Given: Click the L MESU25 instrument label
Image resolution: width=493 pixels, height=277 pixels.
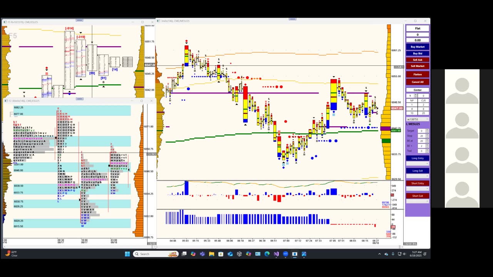Looking at the screenshot, I should (413, 124).
